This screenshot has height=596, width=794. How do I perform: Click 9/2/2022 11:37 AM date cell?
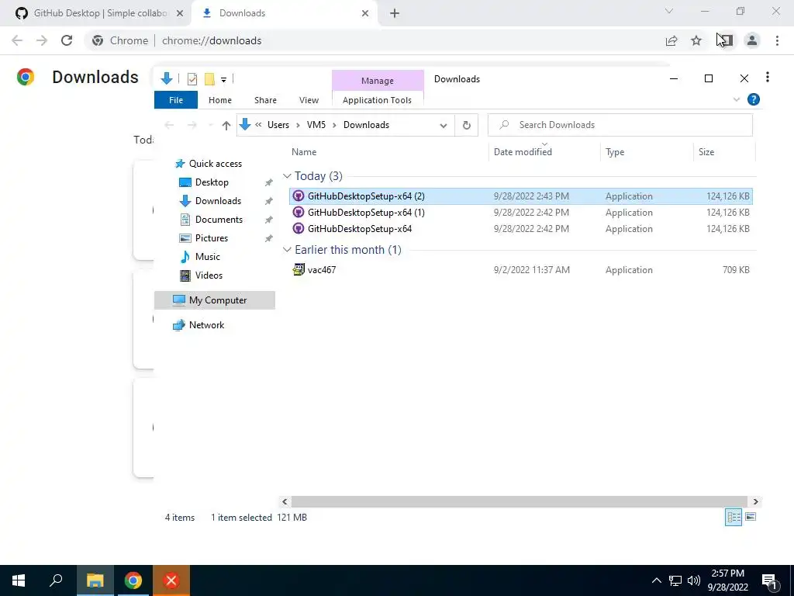(x=532, y=270)
